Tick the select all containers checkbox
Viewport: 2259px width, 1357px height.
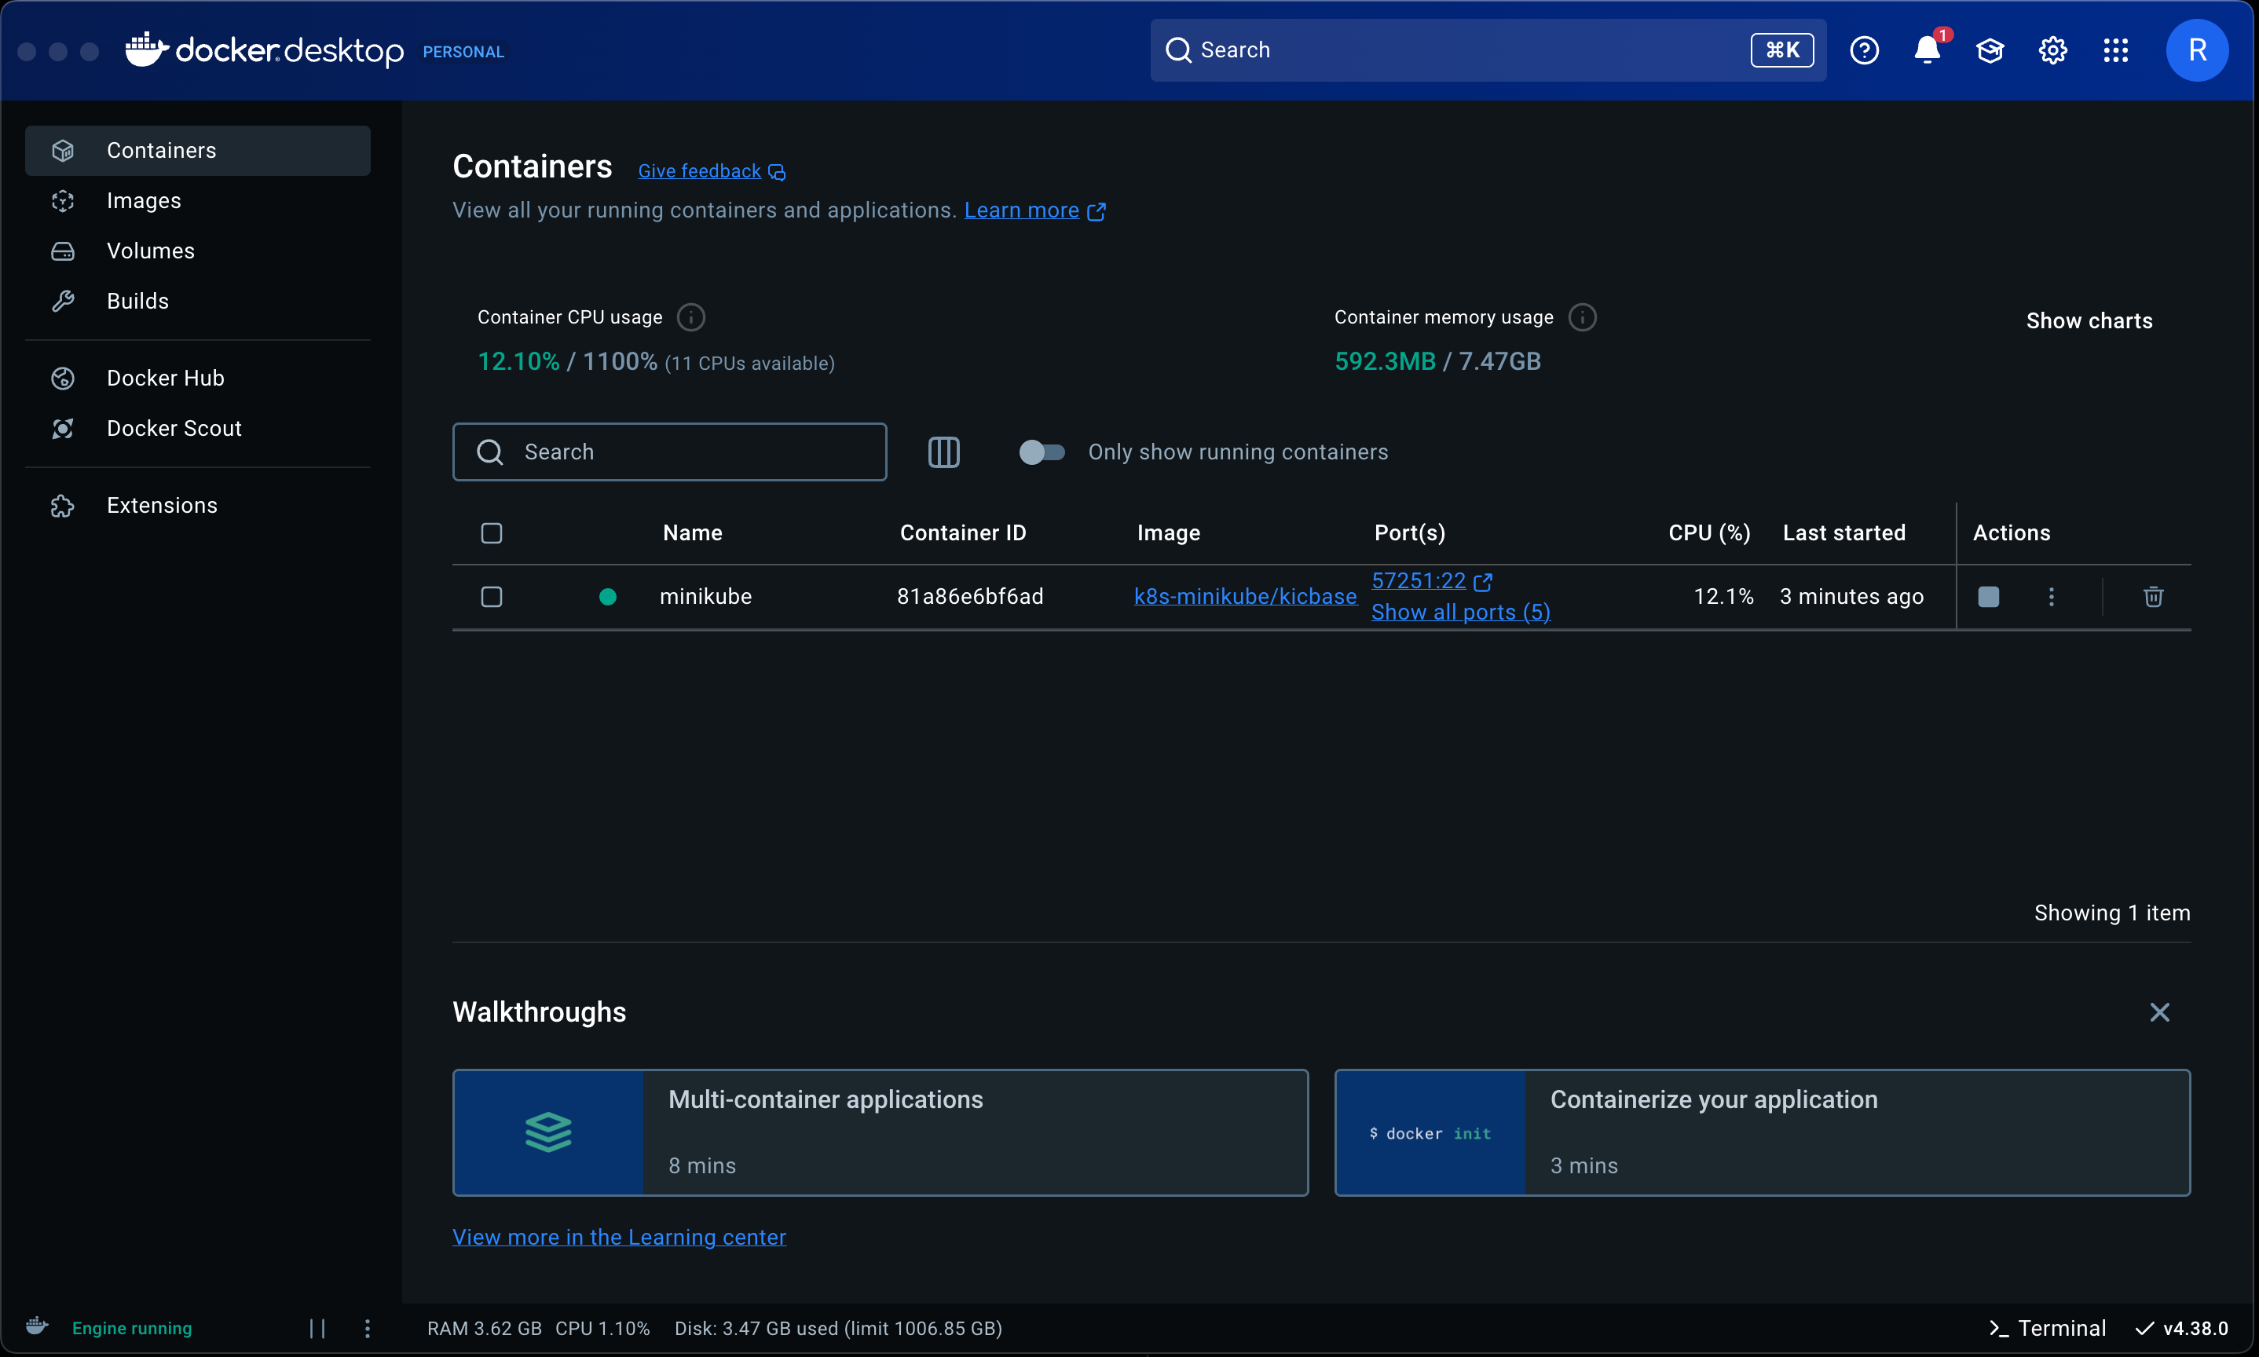492,533
